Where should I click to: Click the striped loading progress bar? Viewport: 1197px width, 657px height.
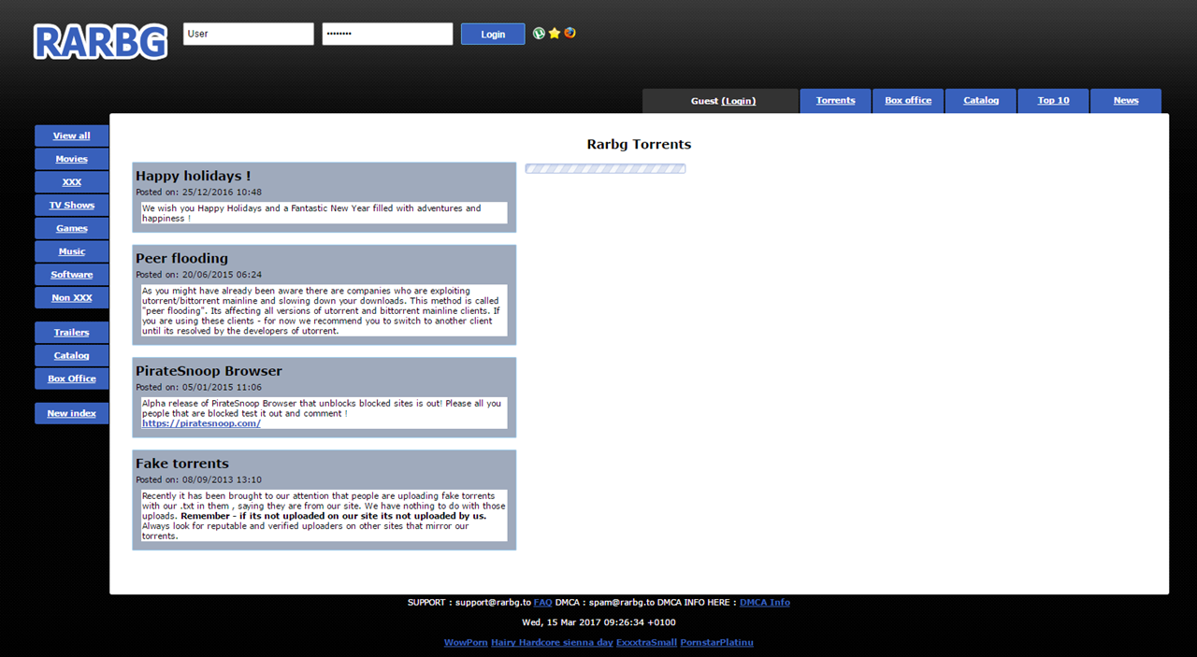point(605,169)
